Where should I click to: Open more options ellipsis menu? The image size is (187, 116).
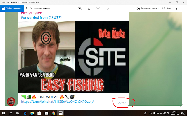(183, 8)
